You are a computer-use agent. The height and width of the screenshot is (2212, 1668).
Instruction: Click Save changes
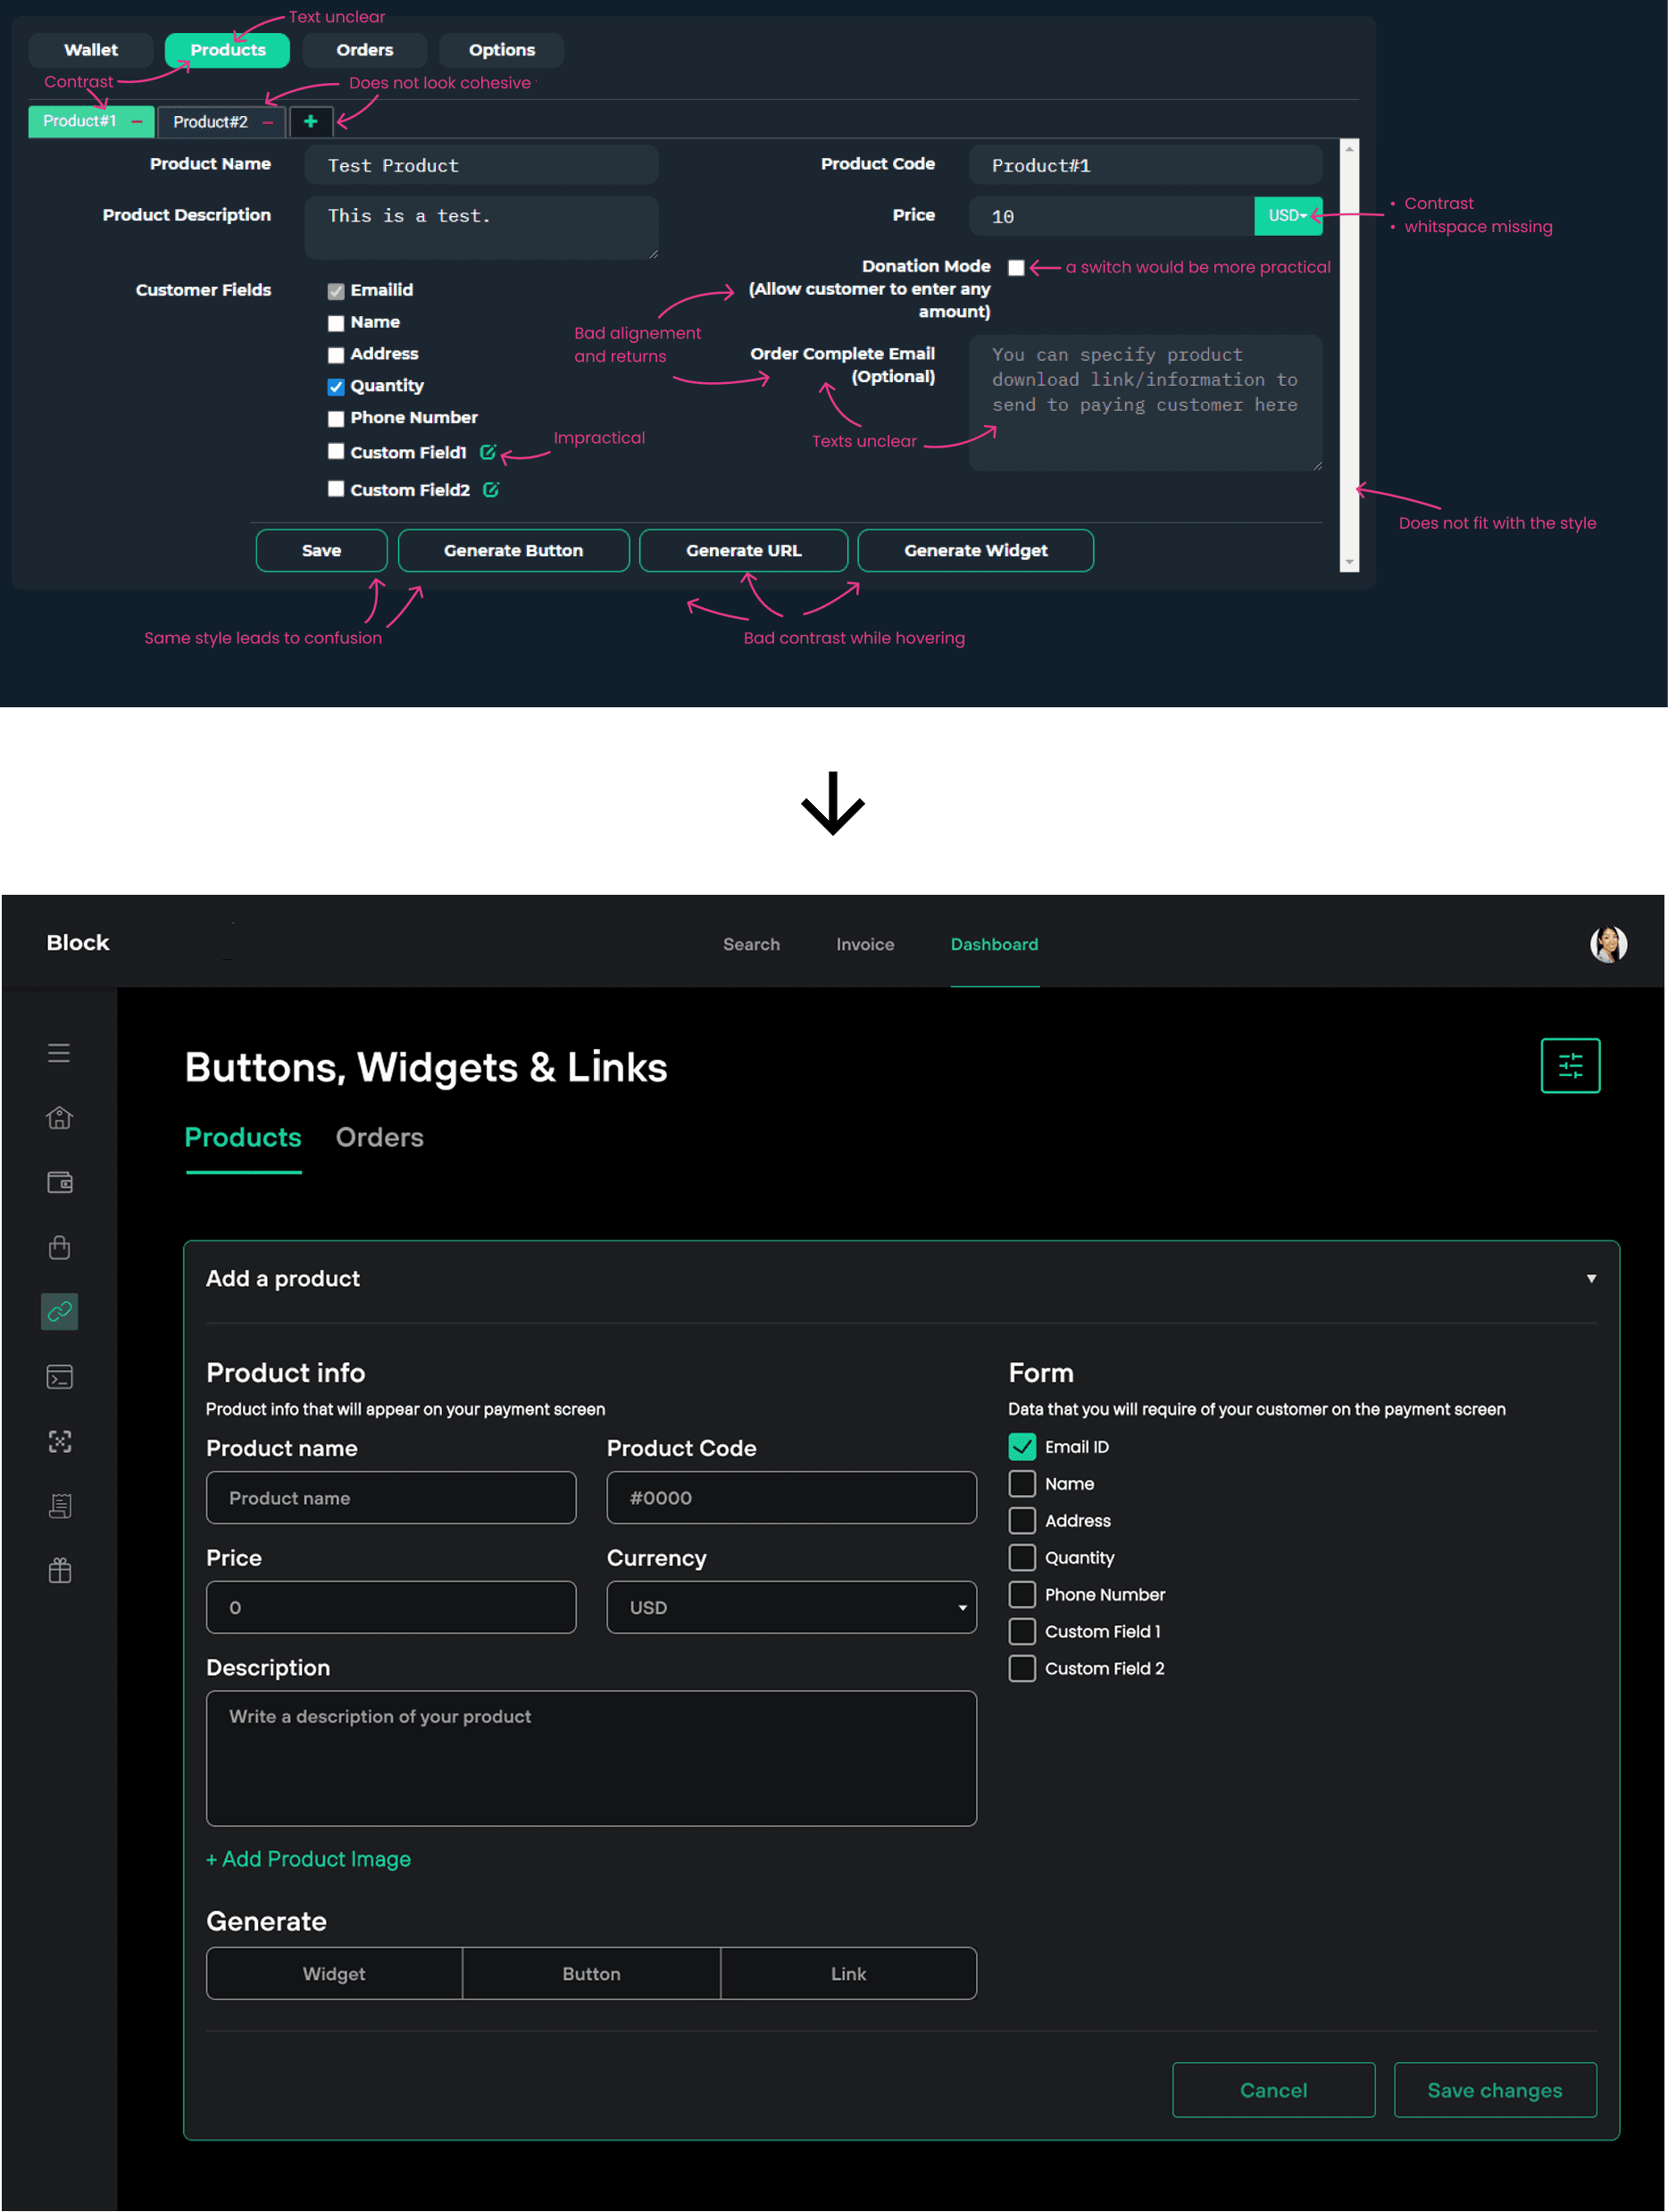click(1494, 2090)
